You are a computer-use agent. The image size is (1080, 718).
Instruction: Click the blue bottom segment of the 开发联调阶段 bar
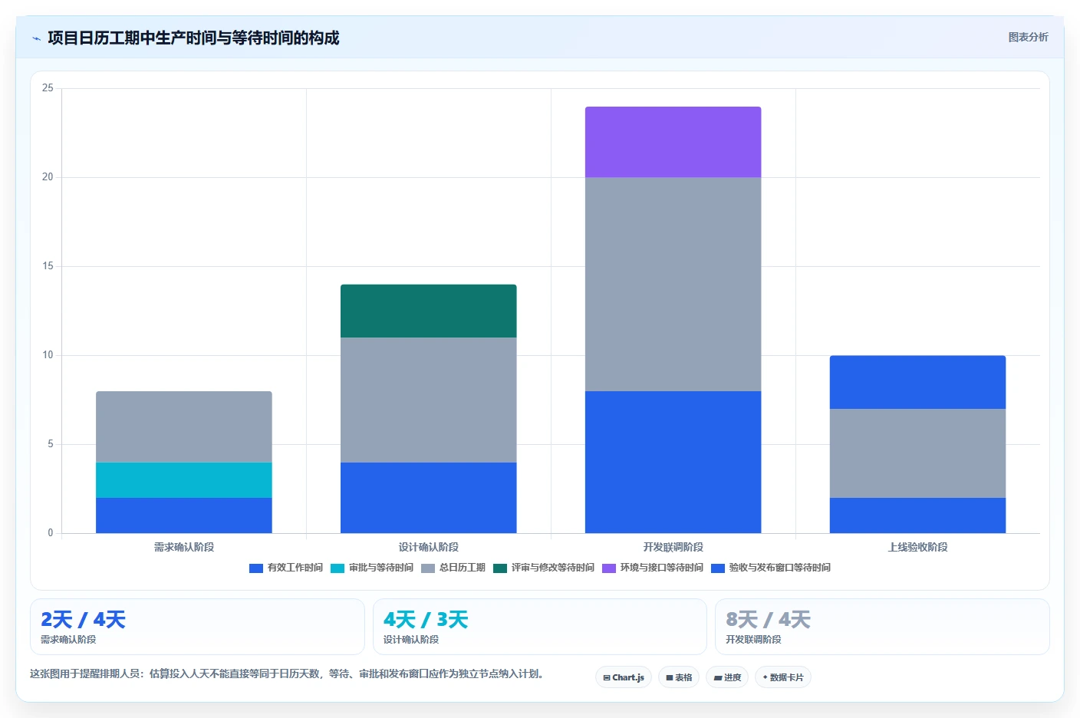point(673,462)
